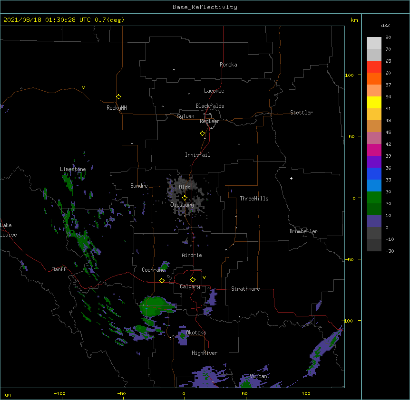Image resolution: width=410 pixels, height=400 pixels.
Task: Click the Airdrie city label
Action: tap(192, 255)
